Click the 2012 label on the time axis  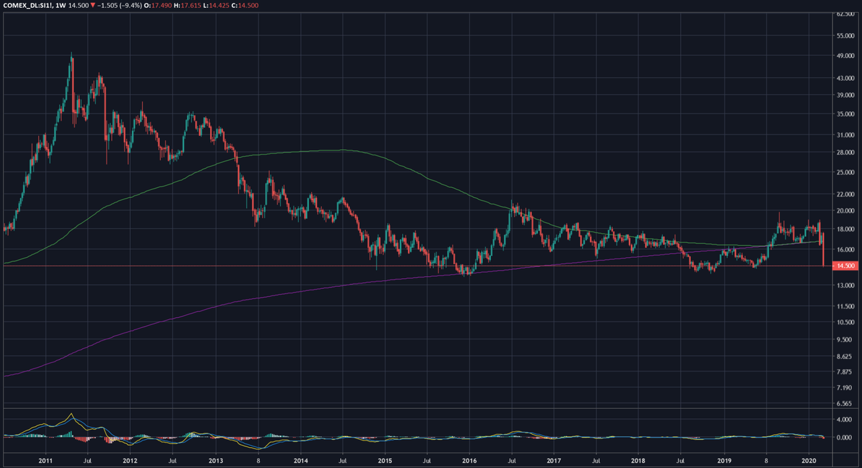pos(131,461)
